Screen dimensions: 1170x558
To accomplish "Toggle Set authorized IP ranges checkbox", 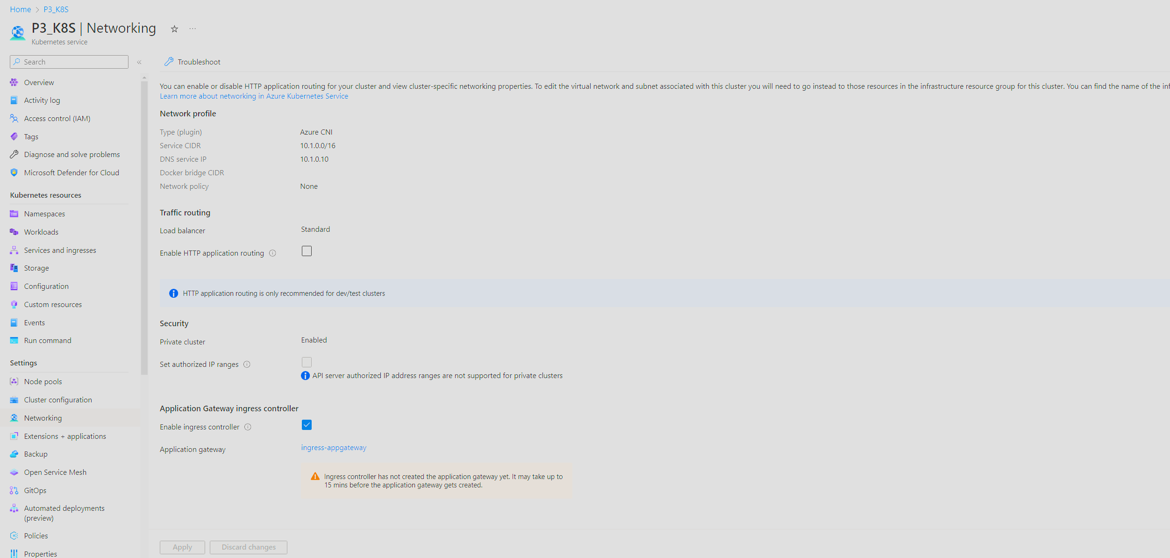I will [307, 362].
